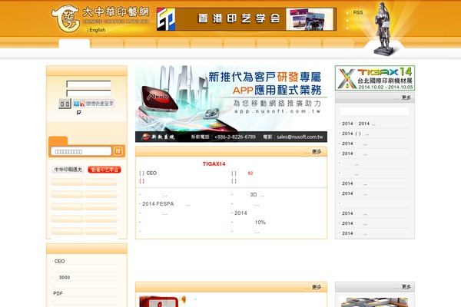Open the 中华印刷通史 link button
The image size is (461, 307).
(x=68, y=170)
